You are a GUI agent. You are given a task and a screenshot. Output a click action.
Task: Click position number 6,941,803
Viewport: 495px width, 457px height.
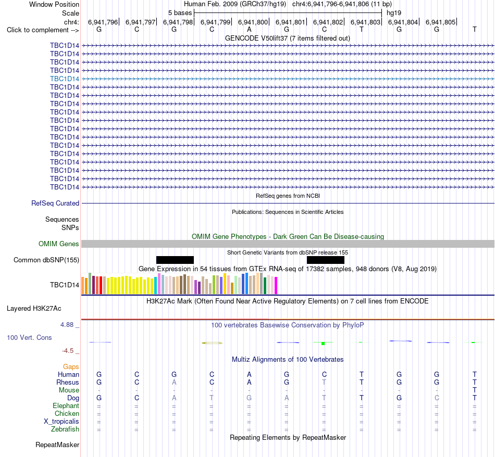click(366, 22)
